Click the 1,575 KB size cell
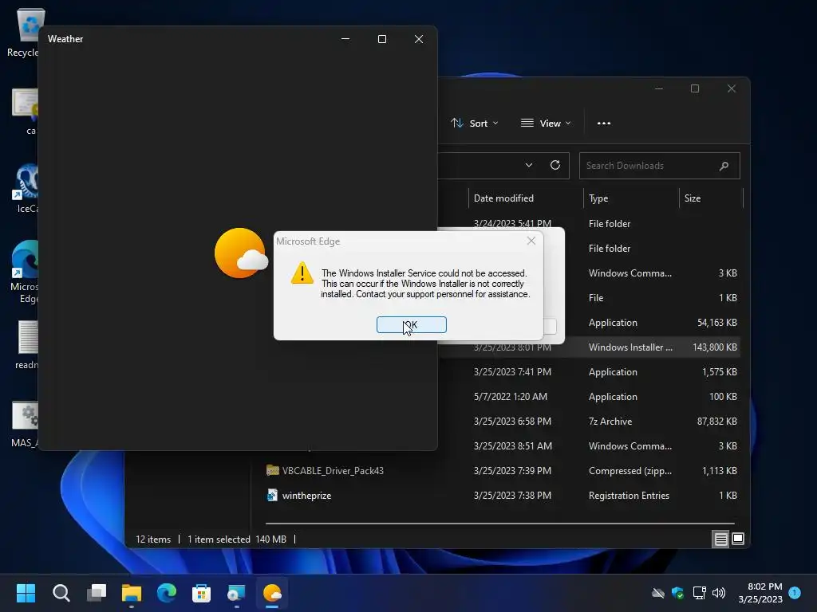The image size is (817, 612). 719,372
